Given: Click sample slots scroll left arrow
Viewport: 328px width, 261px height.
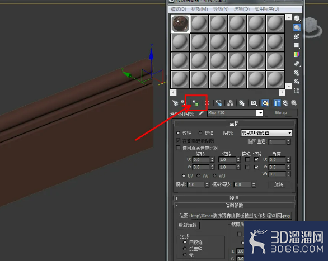Looking at the screenshot, I should pyautogui.click(x=174, y=92).
